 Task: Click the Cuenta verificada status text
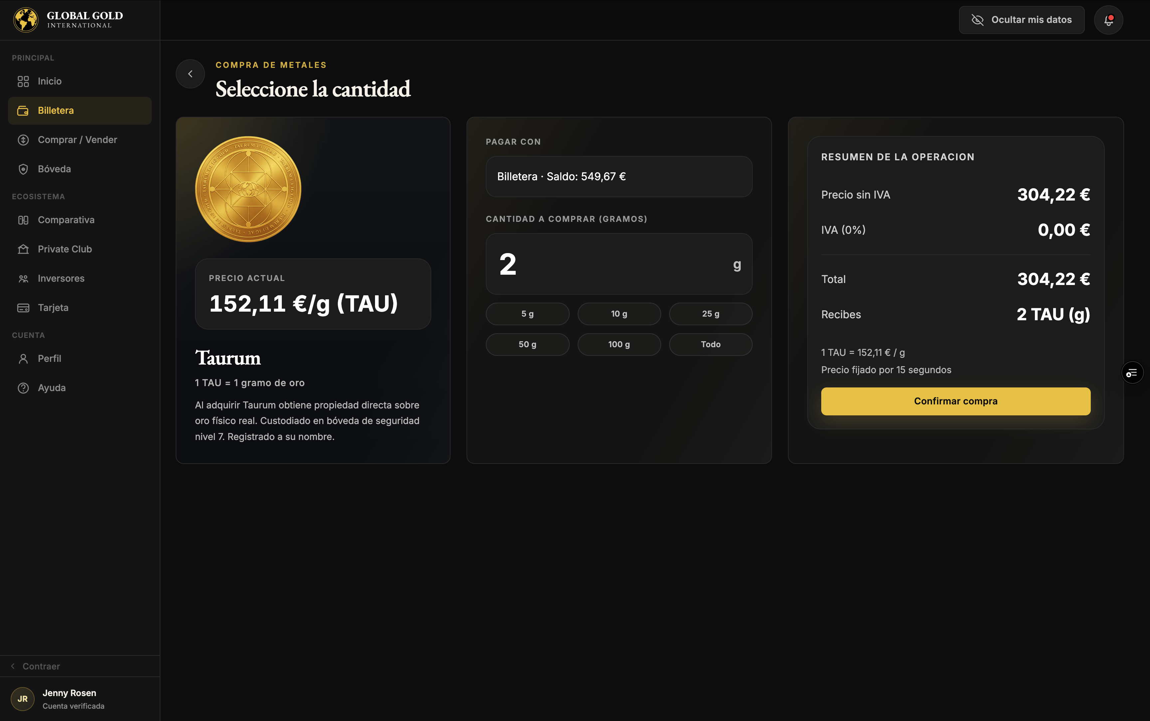point(74,706)
